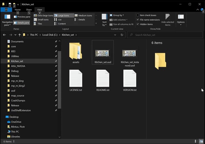
Task: Switch to details view in status bar
Action: [x=196, y=141]
